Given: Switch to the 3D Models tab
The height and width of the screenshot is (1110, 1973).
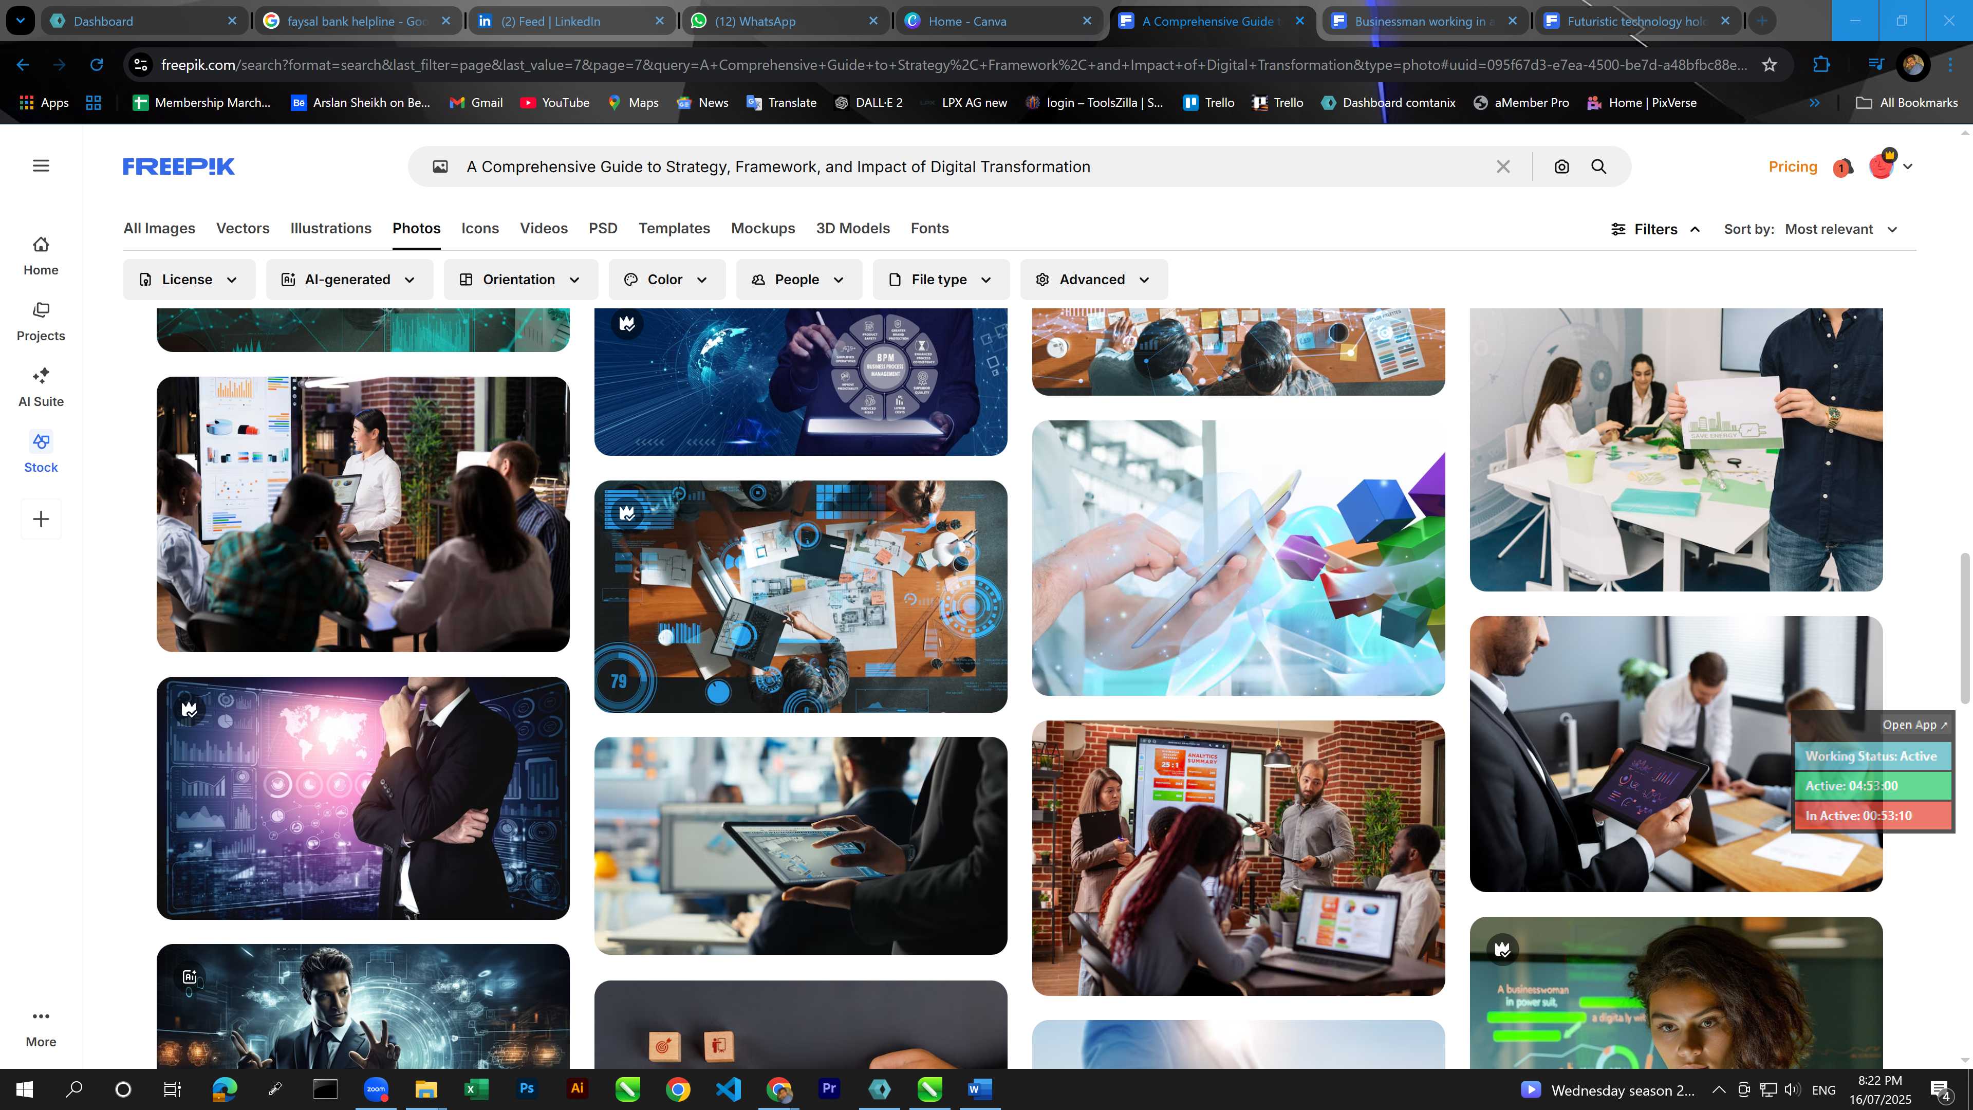Looking at the screenshot, I should pyautogui.click(x=852, y=228).
